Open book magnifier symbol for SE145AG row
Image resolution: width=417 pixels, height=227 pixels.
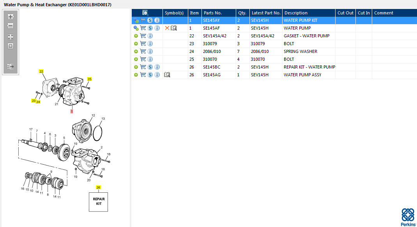click(167, 75)
